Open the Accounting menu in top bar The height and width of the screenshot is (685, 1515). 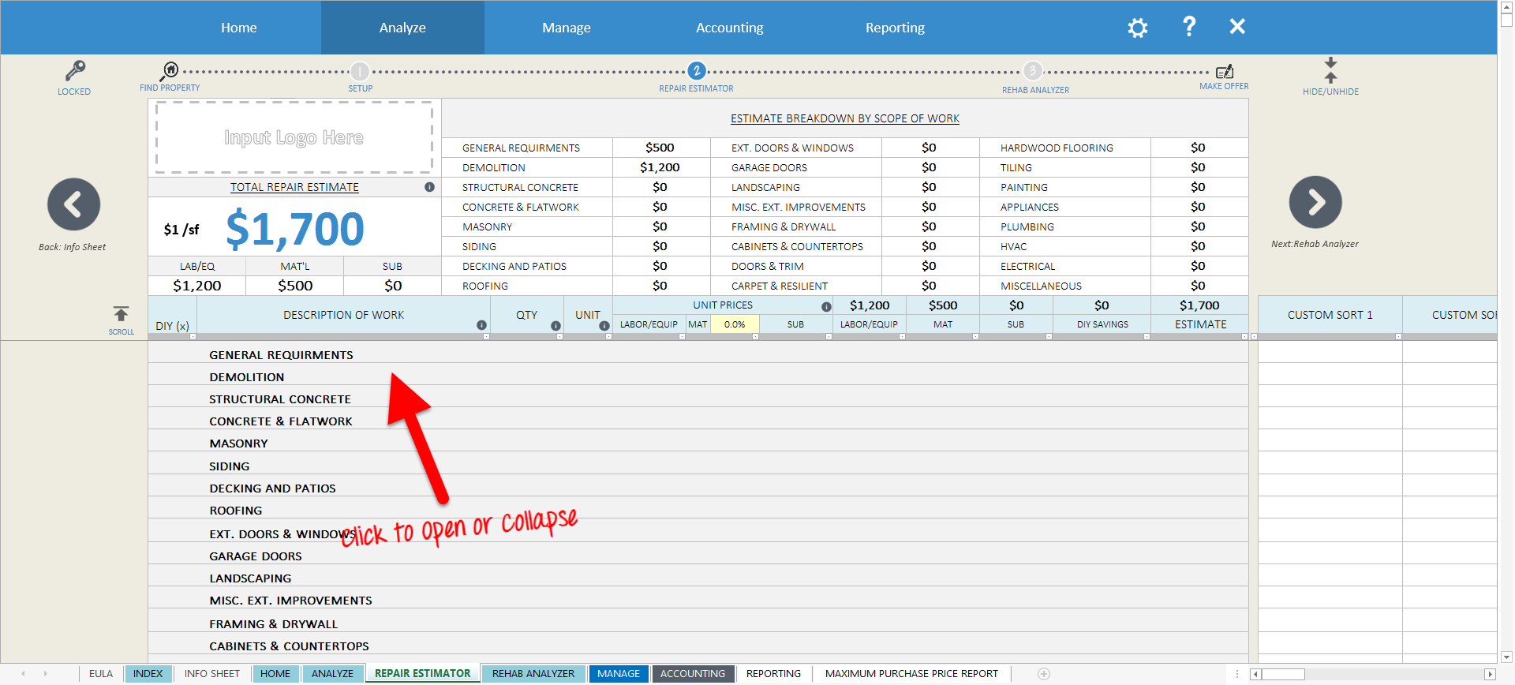pos(729,28)
